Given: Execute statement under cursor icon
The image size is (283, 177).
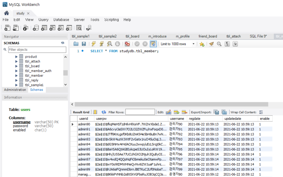Looking at the screenshot, I should 102,44.
